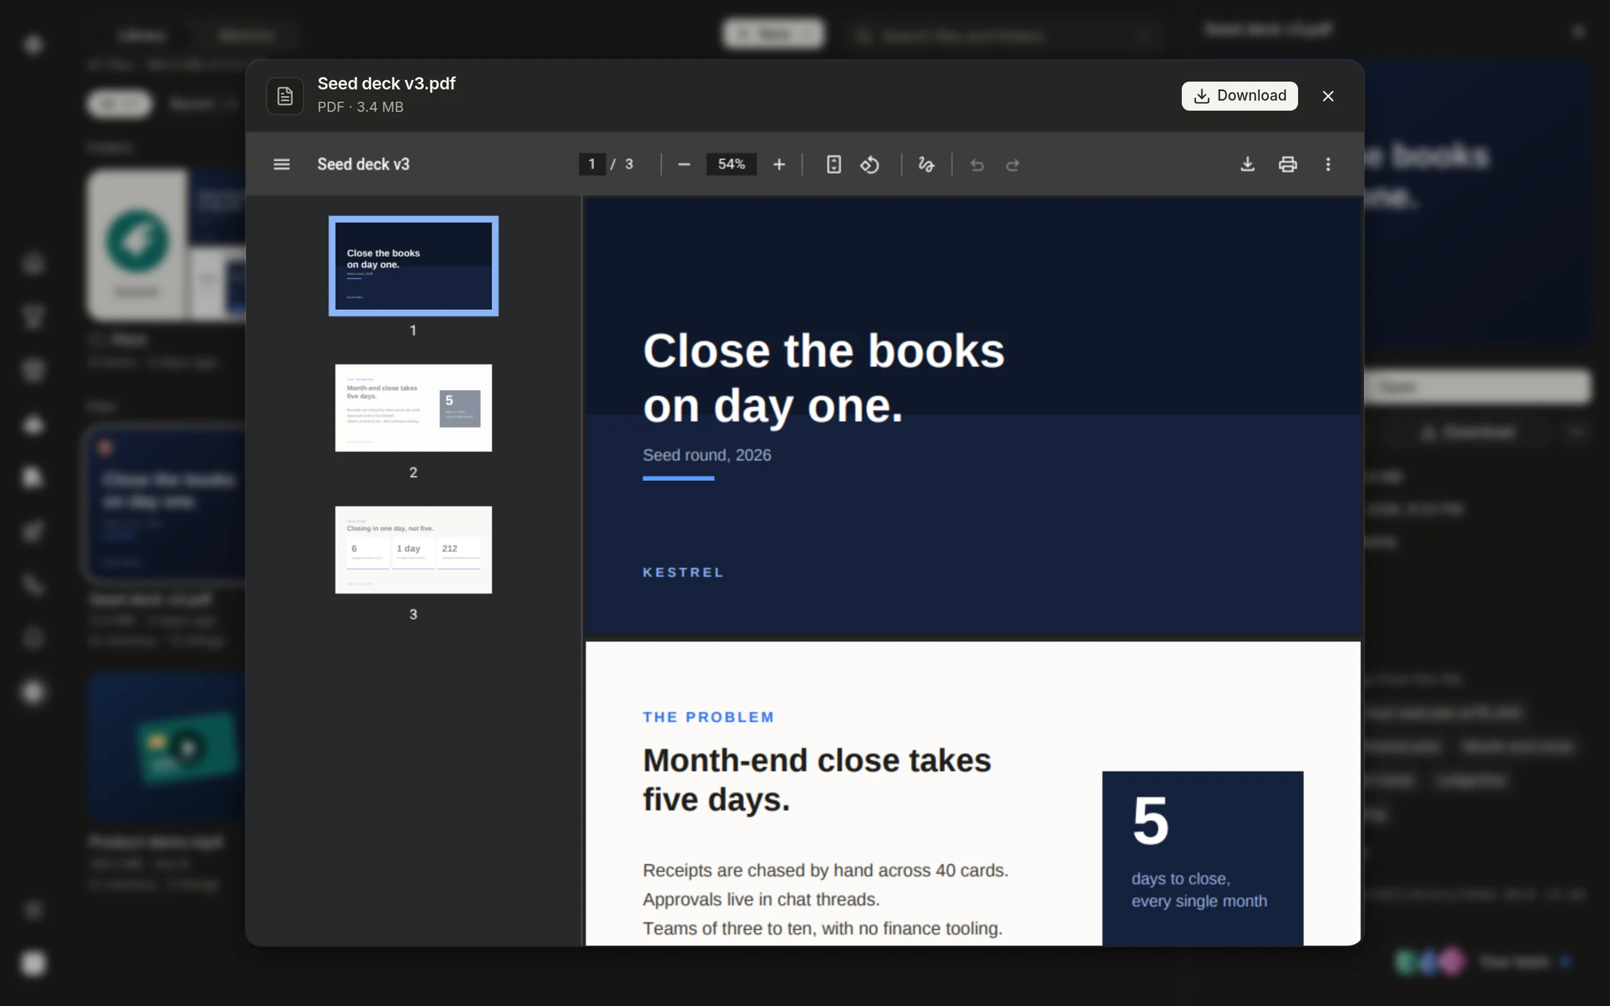1610x1006 pixels.
Task: Click the fit to page icon
Action: click(x=833, y=164)
